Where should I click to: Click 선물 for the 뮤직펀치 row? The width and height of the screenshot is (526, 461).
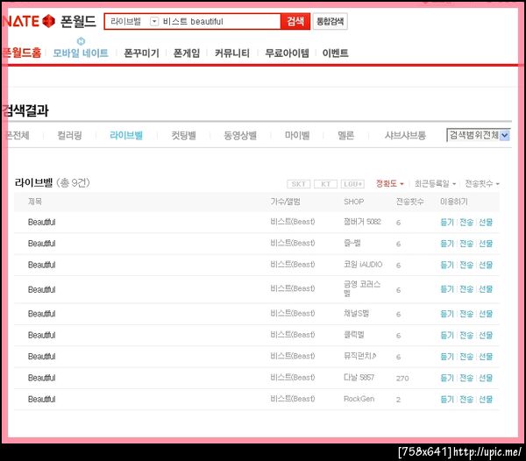pos(486,357)
